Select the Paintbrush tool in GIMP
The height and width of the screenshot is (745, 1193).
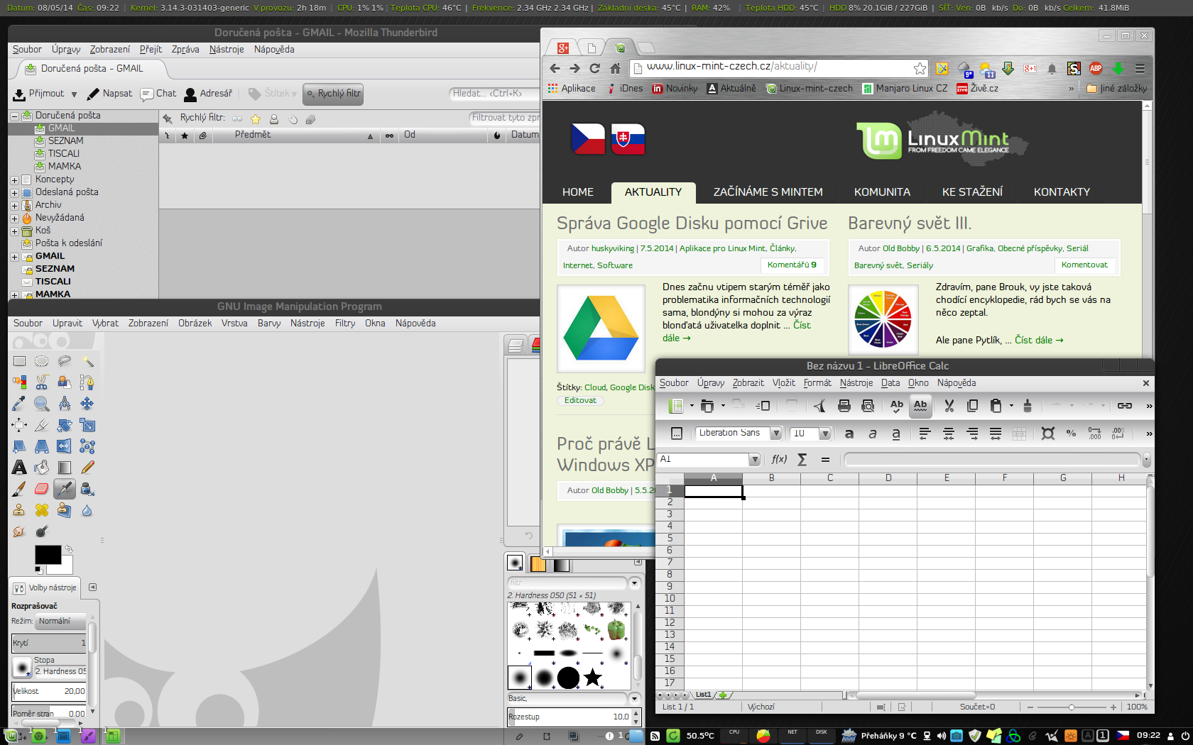pos(19,489)
